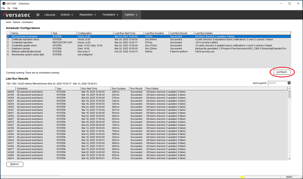The height and width of the screenshot is (179, 303).
Task: Select result entry 34258
Action: click(147, 92)
